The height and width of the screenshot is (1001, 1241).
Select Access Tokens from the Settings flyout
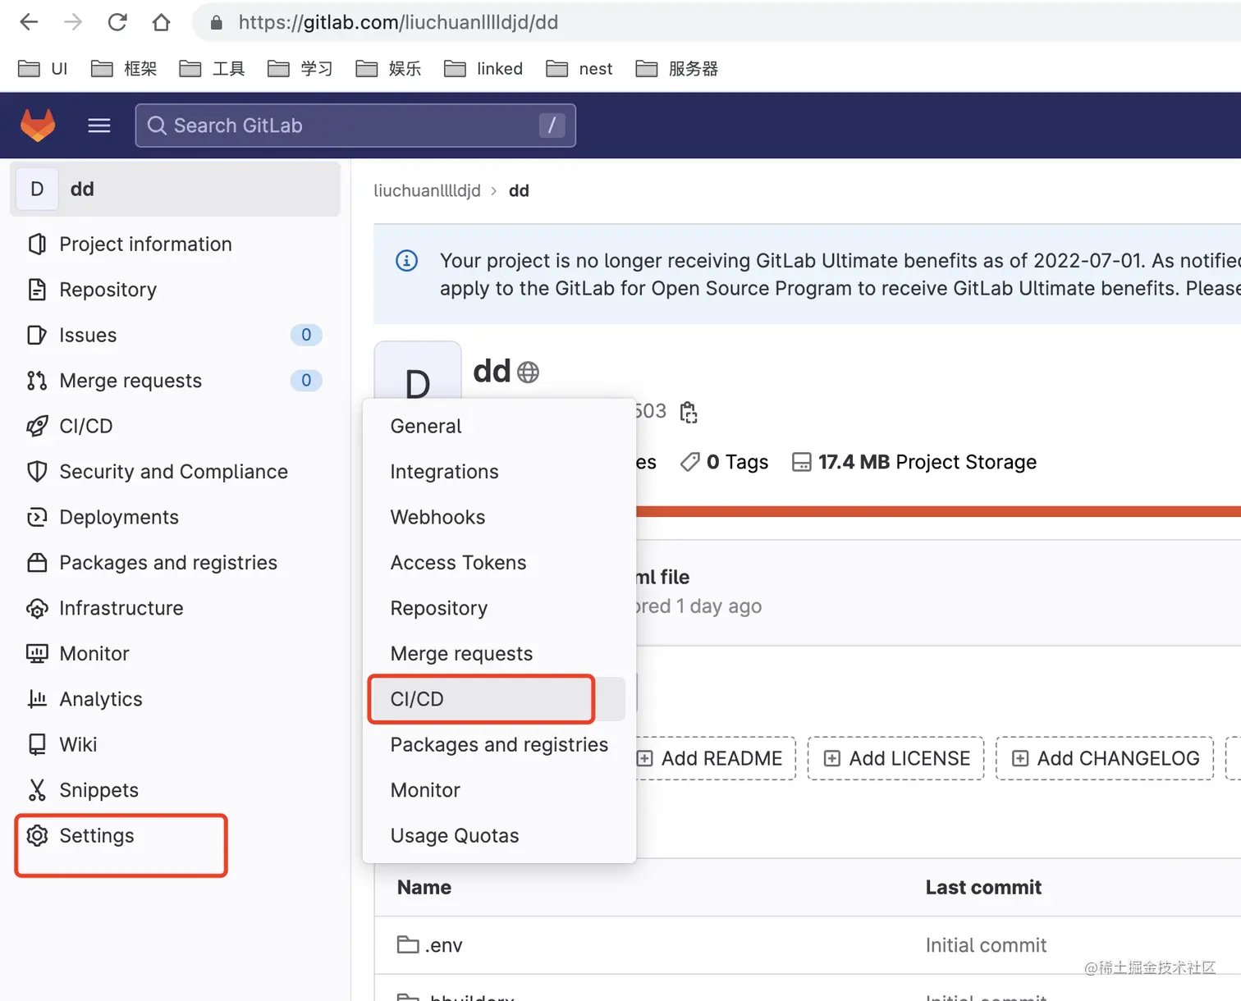coord(499,563)
